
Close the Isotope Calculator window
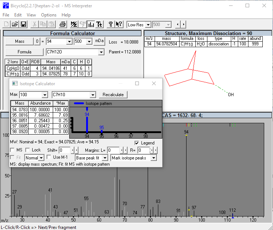click(154, 84)
